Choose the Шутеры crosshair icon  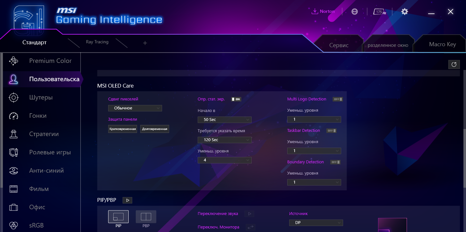click(x=13, y=97)
